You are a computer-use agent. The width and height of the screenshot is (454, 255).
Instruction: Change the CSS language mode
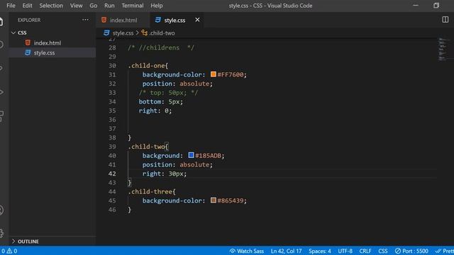383,251
